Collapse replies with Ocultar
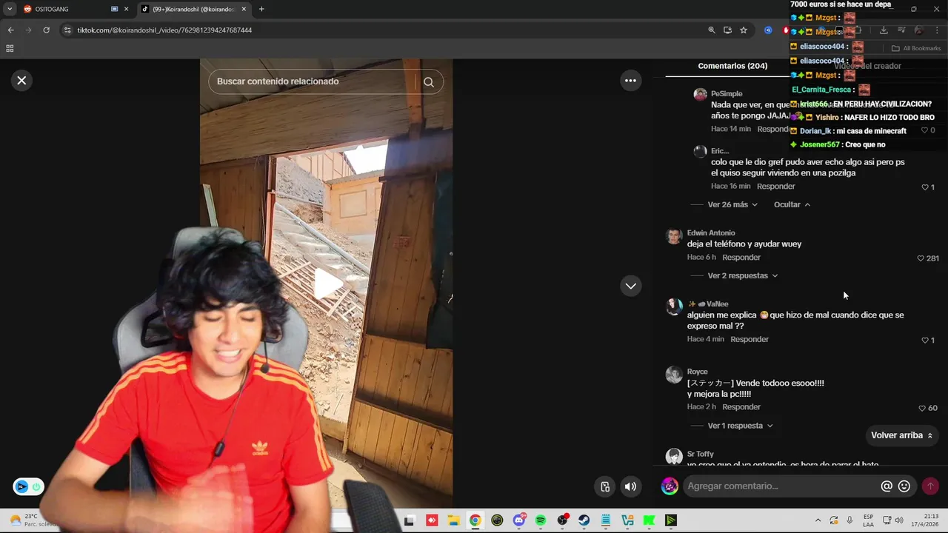This screenshot has height=533, width=948. (792, 204)
